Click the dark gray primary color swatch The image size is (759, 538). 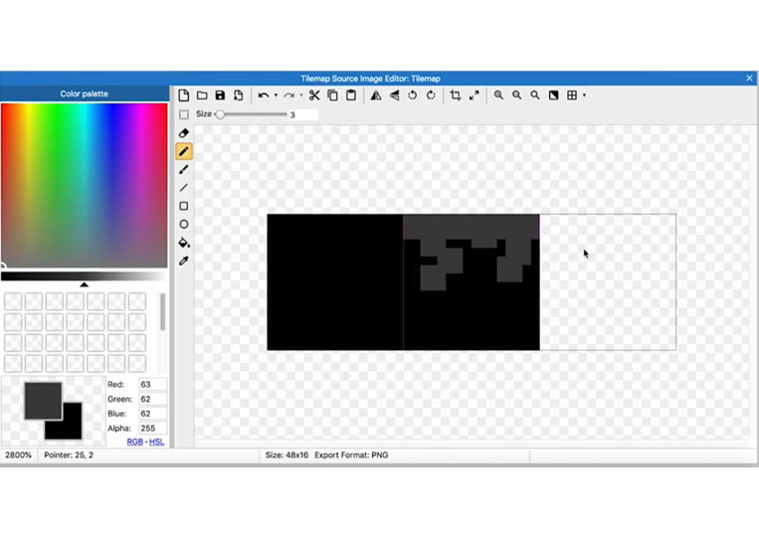coord(43,401)
